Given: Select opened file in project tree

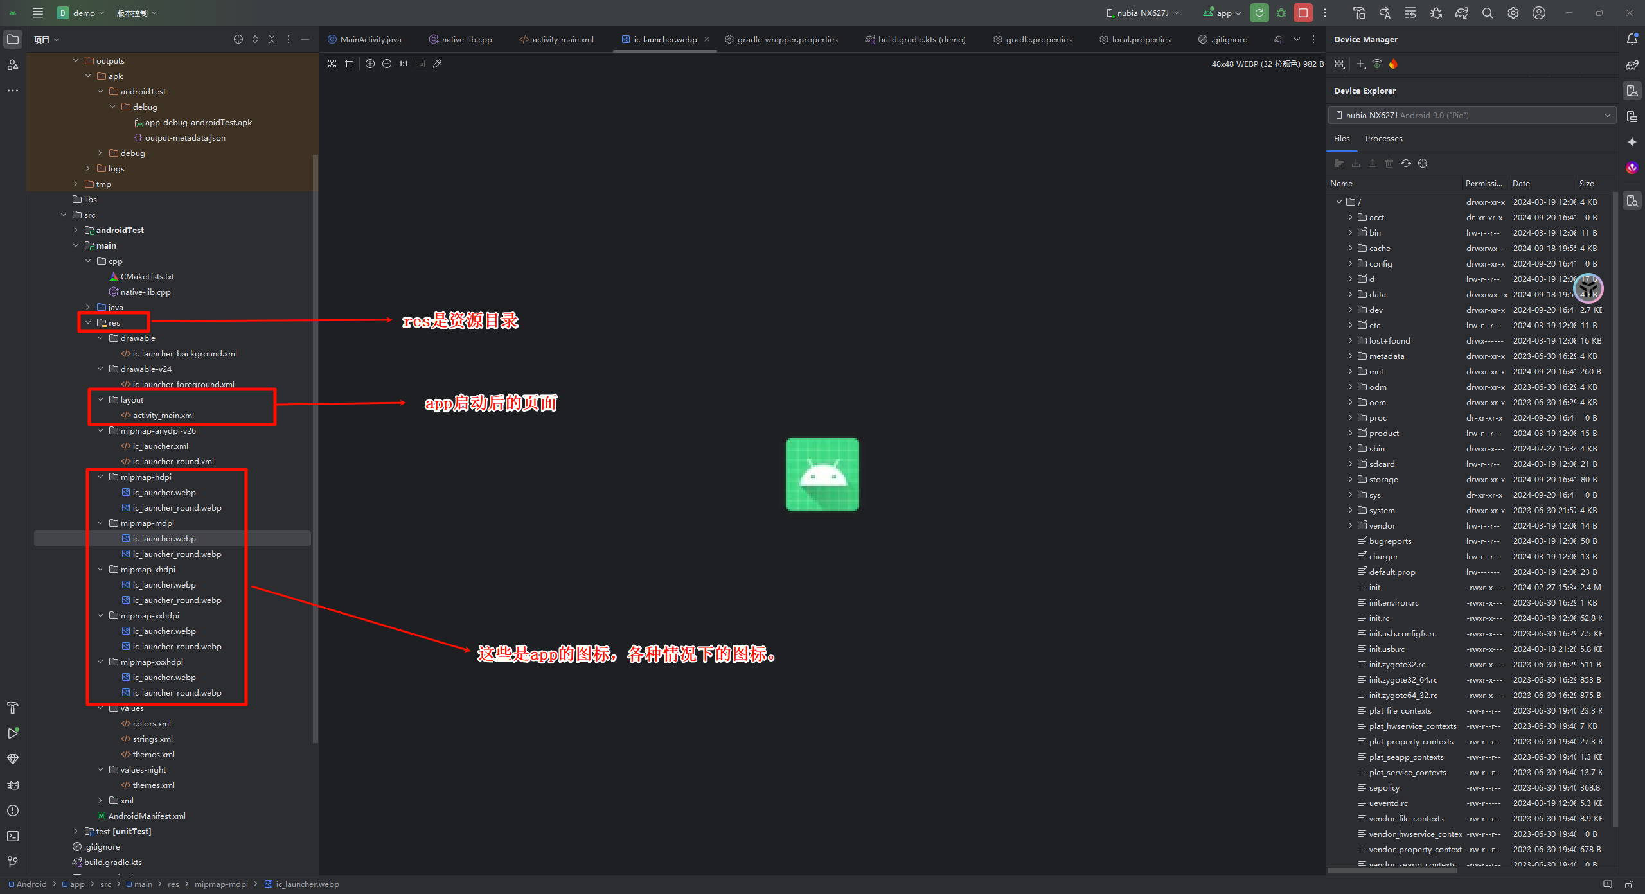Looking at the screenshot, I should 238,39.
